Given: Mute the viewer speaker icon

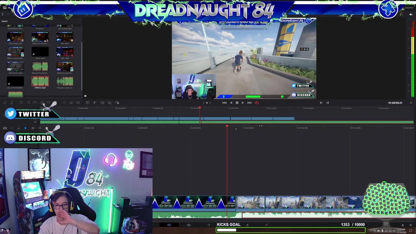Looking at the screenshot, I should (411, 14).
